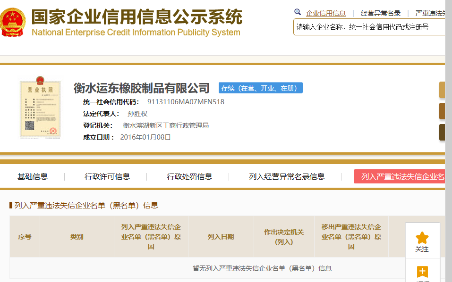Click the bookmark plus icon
The height and width of the screenshot is (282, 452).
click(422, 271)
